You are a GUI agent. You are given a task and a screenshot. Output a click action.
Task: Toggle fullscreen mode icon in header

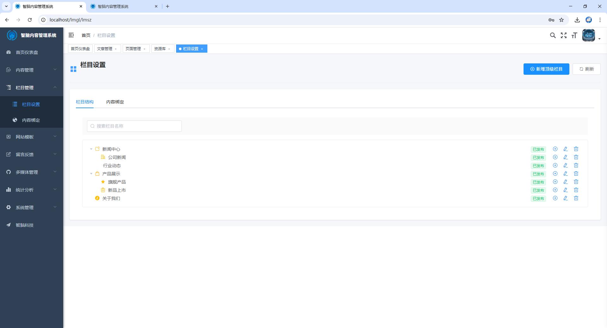tap(563, 35)
